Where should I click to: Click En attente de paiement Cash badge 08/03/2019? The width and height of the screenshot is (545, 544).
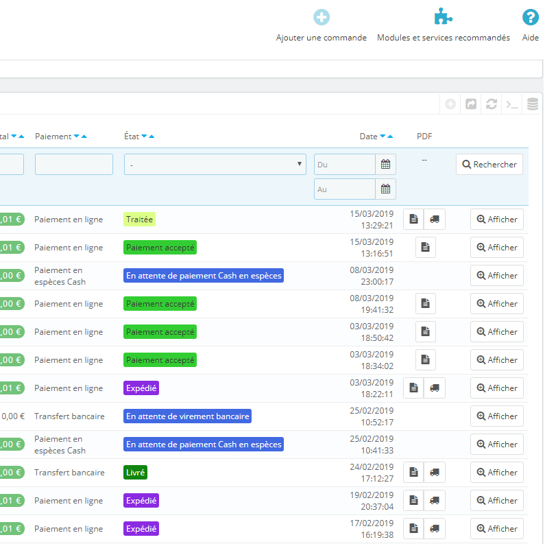point(204,276)
